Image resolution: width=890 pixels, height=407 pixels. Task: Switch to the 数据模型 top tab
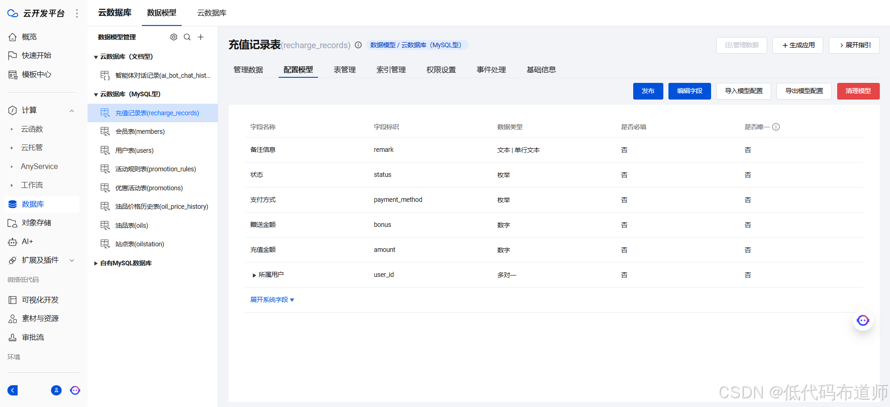coord(162,13)
